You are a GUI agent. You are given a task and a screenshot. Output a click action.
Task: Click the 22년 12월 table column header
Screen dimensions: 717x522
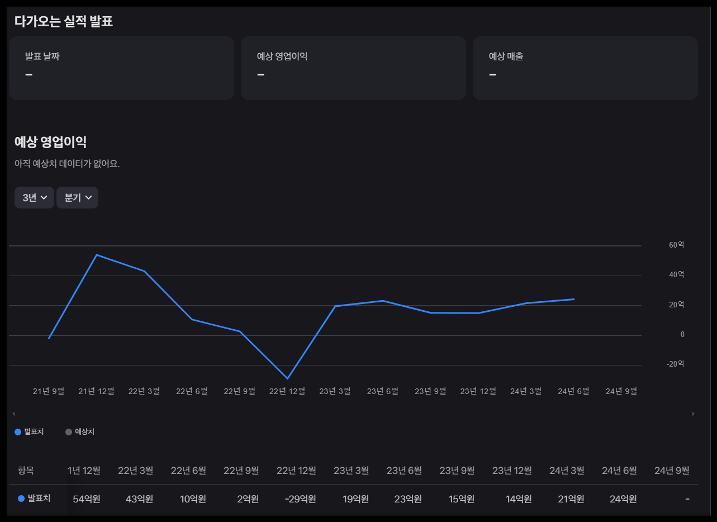point(296,471)
